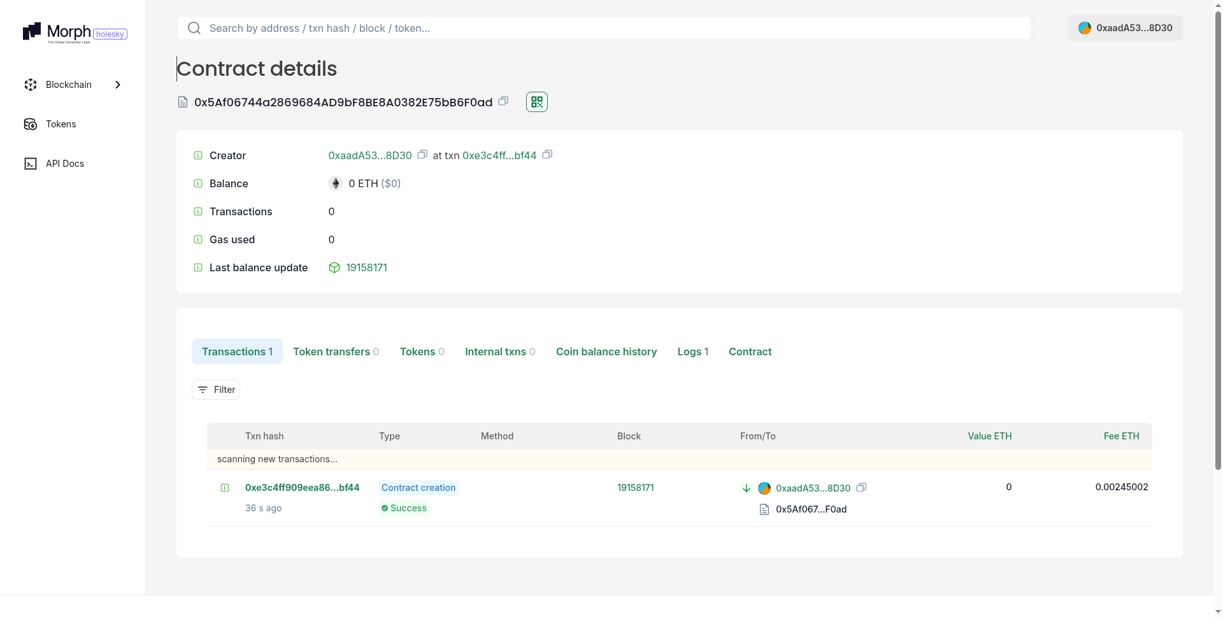1223x617 pixels.
Task: Open block 19158171 in transactions table
Action: (636, 488)
